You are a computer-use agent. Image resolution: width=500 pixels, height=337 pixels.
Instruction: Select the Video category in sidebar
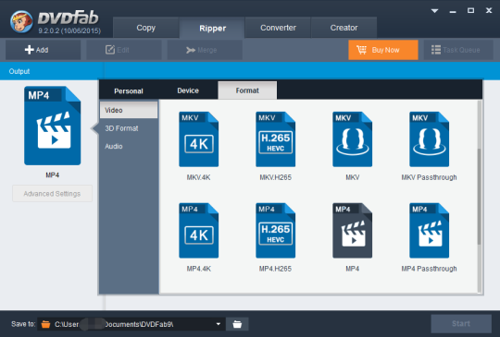(129, 110)
